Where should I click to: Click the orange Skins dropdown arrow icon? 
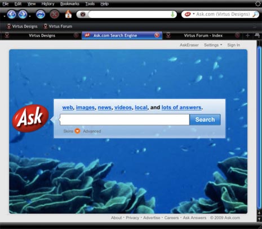click(x=77, y=131)
